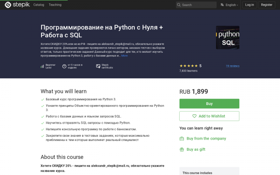Click the heart icon in Wishlist button
This screenshot has height=175, width=280.
[x=194, y=116]
